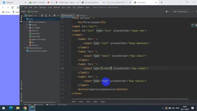The image size is (197, 111).
Task: Open new browser tab with plus icon
Action: click(162, 2)
